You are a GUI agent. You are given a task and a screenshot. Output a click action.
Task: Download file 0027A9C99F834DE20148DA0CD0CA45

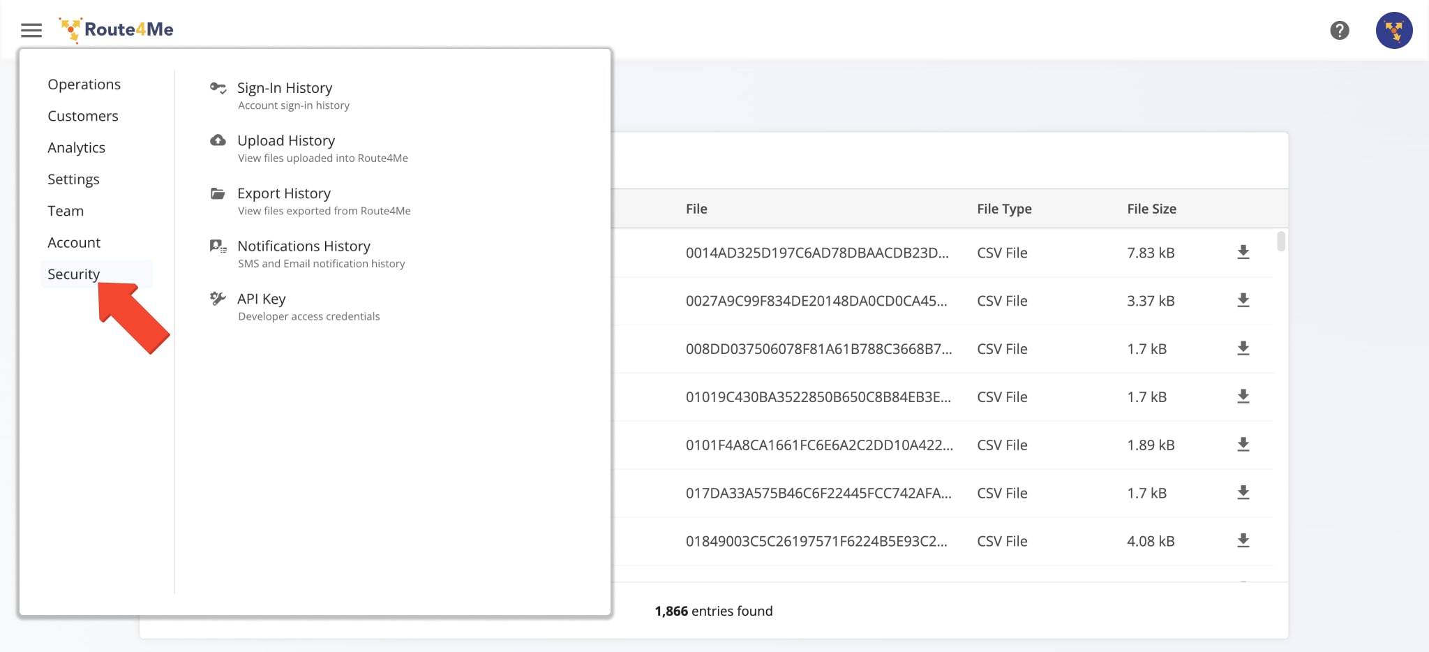coord(1243,300)
